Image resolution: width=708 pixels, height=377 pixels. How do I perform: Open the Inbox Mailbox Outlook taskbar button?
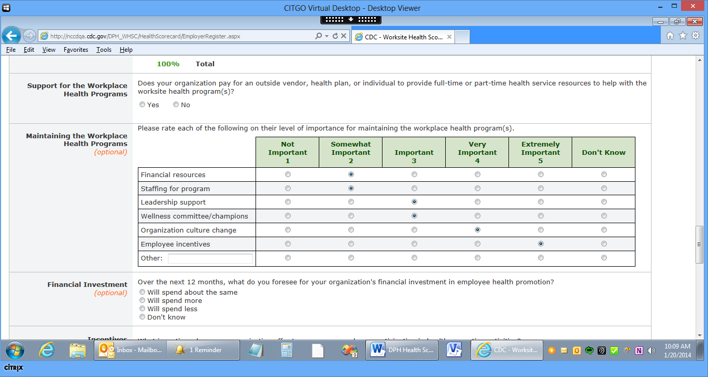coord(131,350)
